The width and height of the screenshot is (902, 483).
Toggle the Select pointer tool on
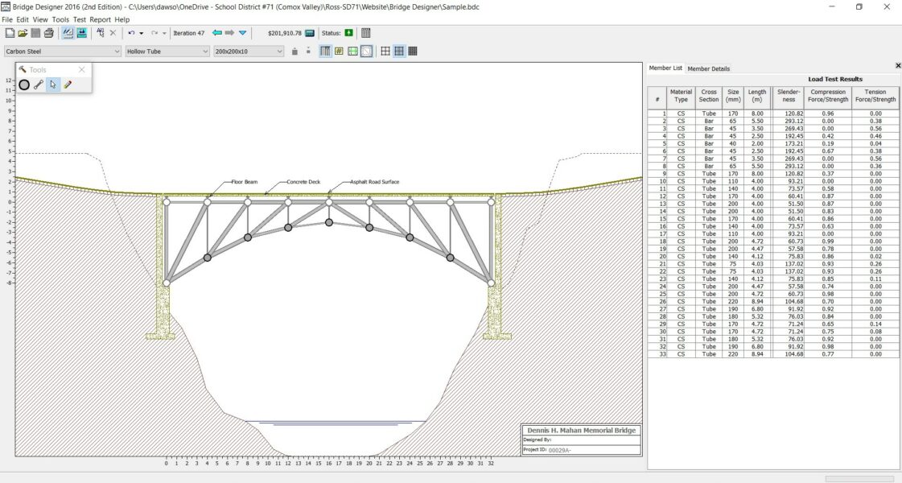pyautogui.click(x=53, y=85)
